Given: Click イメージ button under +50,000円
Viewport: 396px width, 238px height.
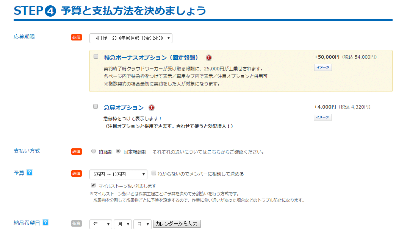Looking at the screenshot, I should click(323, 67).
